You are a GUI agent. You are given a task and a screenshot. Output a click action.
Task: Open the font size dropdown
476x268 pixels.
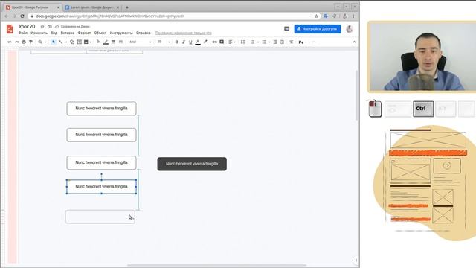click(x=164, y=42)
